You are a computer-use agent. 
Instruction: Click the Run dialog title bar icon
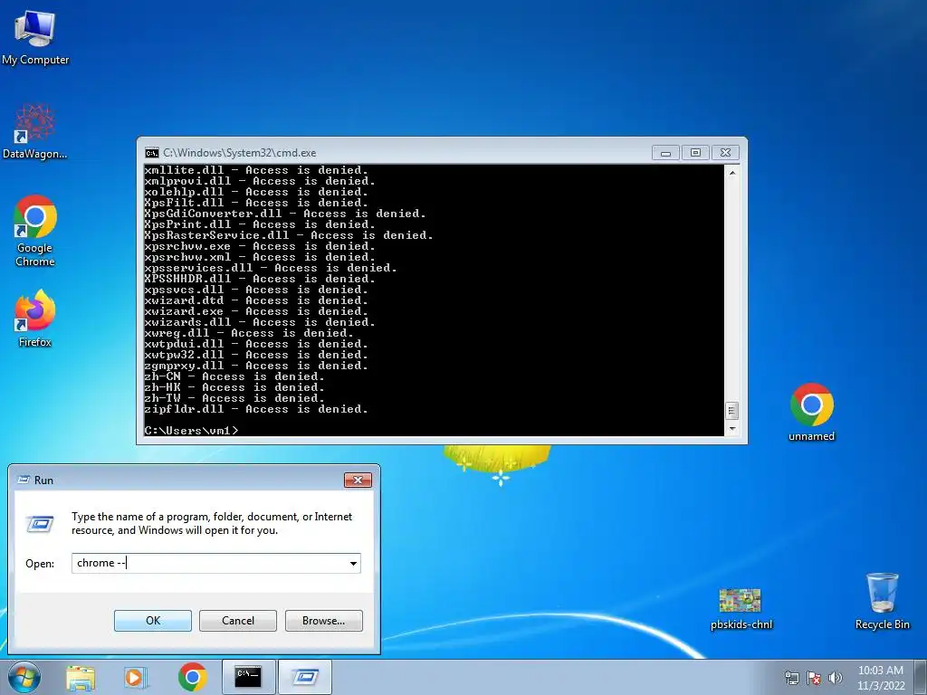pos(24,480)
